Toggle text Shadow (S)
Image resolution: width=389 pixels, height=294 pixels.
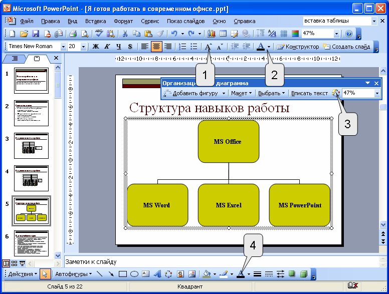coord(130,47)
